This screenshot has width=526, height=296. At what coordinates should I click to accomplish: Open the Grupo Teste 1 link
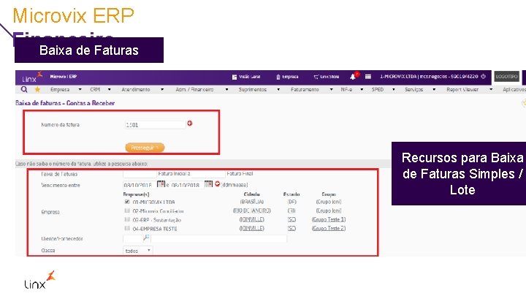329,219
